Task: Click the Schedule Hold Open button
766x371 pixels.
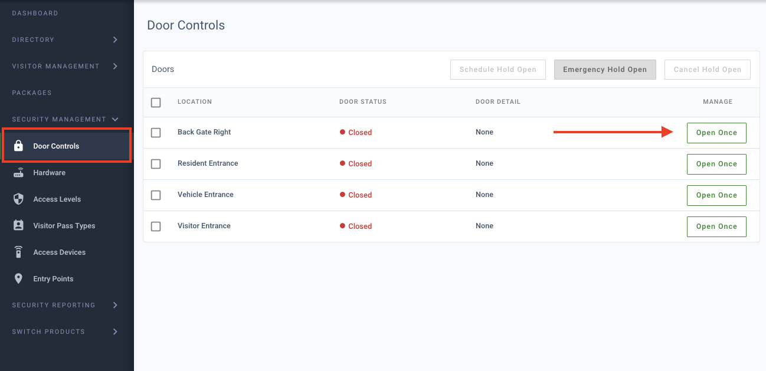Action: [497, 70]
